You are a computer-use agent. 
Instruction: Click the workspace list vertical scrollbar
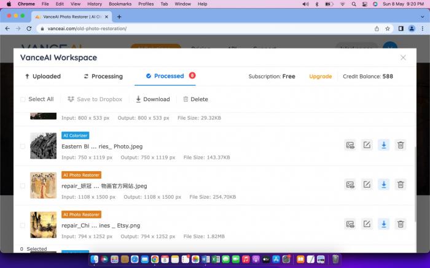click(415, 184)
